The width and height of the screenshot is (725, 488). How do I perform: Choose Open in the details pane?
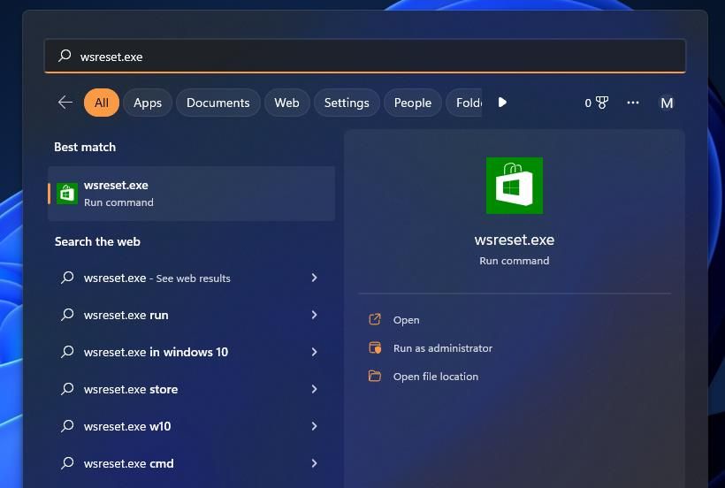click(x=406, y=320)
